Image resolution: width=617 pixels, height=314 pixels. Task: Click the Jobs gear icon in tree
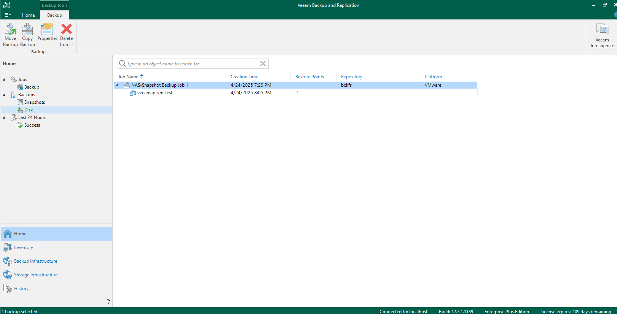[14, 79]
